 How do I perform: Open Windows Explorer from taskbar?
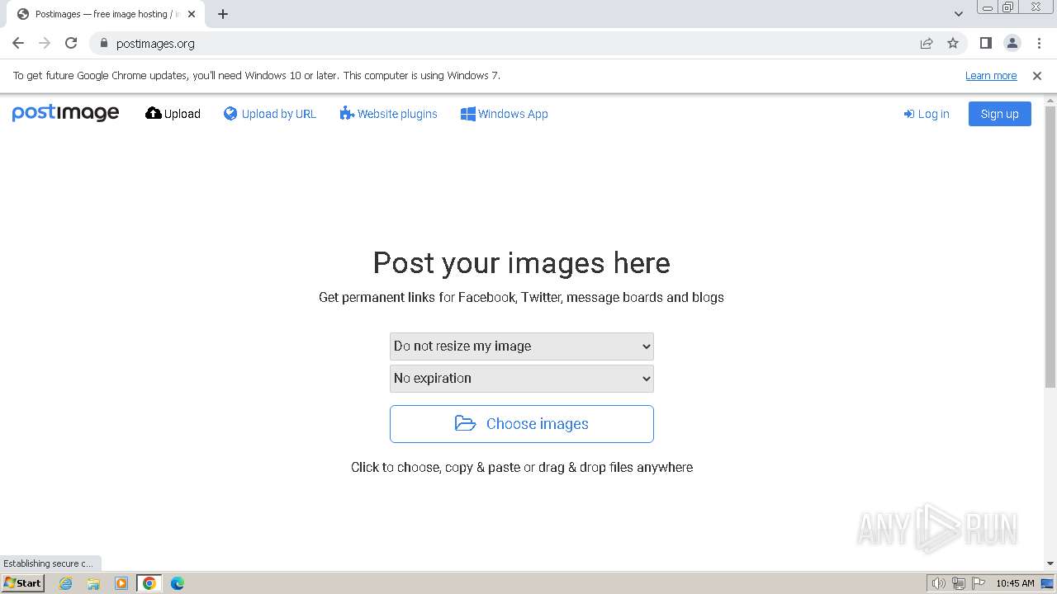tap(93, 583)
